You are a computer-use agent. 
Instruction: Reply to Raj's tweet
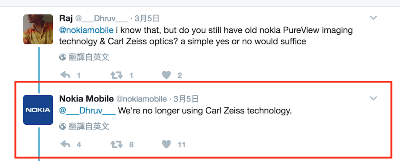tap(65, 75)
